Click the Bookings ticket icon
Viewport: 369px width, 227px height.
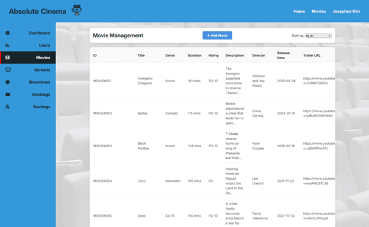click(x=8, y=95)
